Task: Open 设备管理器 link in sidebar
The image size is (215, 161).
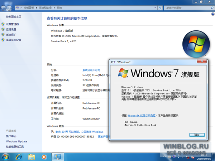Action: tap(12, 24)
